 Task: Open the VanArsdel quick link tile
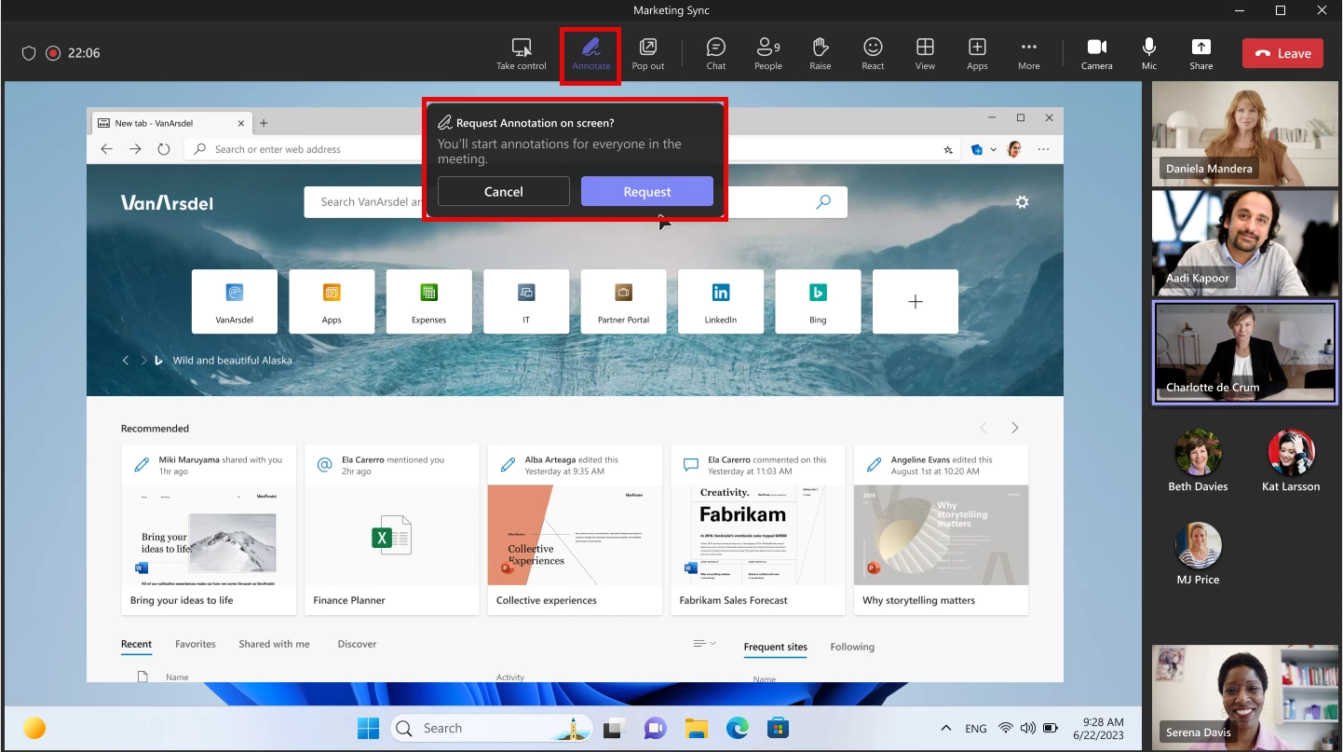pos(234,301)
